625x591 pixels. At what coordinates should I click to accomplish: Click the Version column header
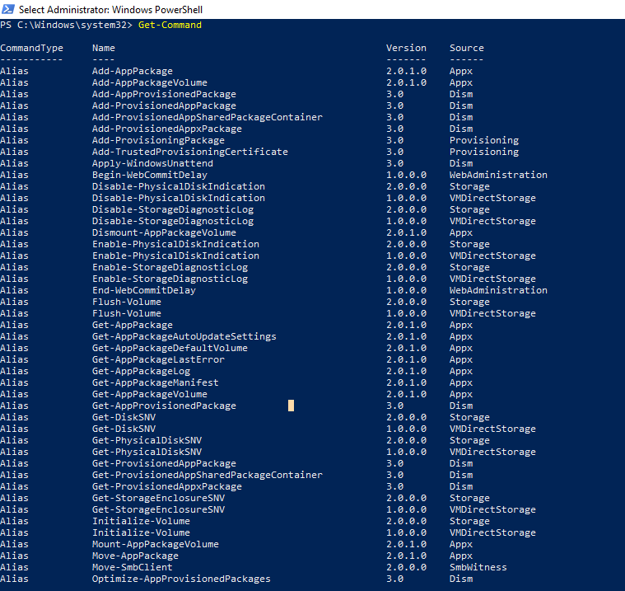coord(406,48)
